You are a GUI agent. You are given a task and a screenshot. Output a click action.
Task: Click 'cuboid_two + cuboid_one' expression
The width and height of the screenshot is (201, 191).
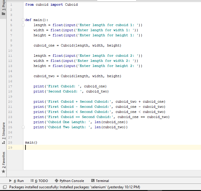point(139,102)
